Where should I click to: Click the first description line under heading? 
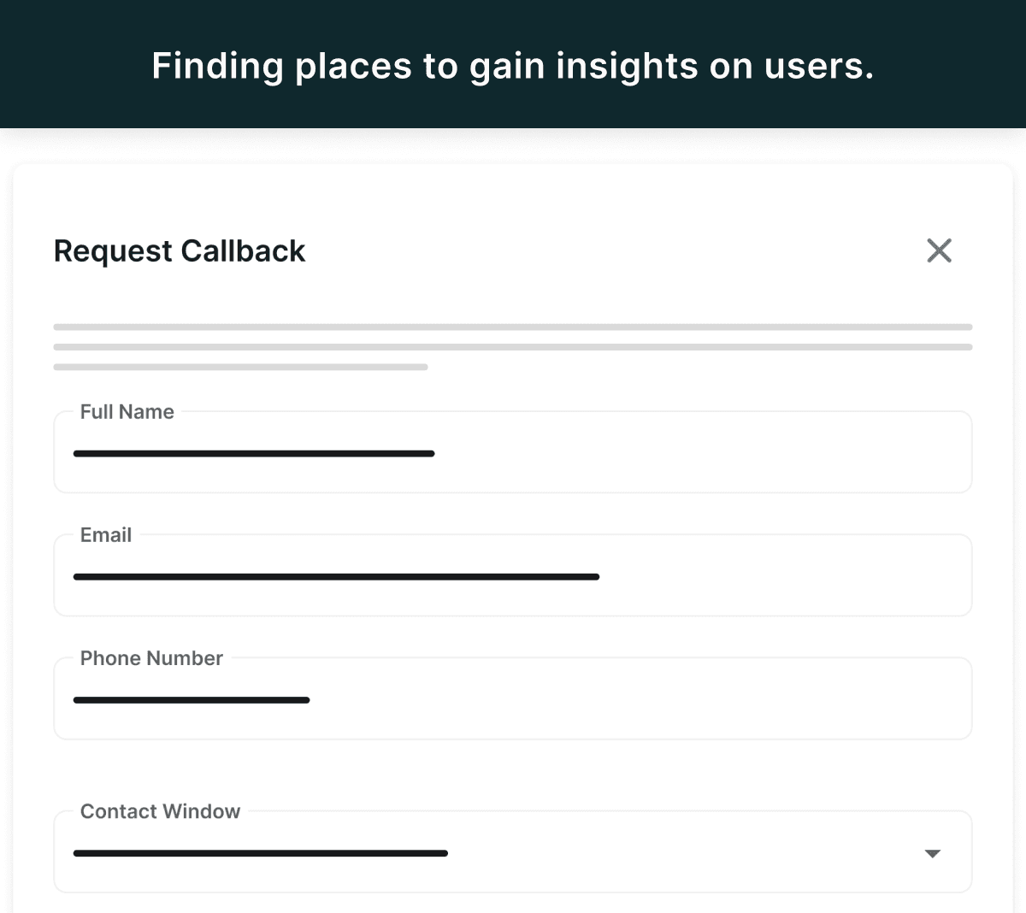513,327
